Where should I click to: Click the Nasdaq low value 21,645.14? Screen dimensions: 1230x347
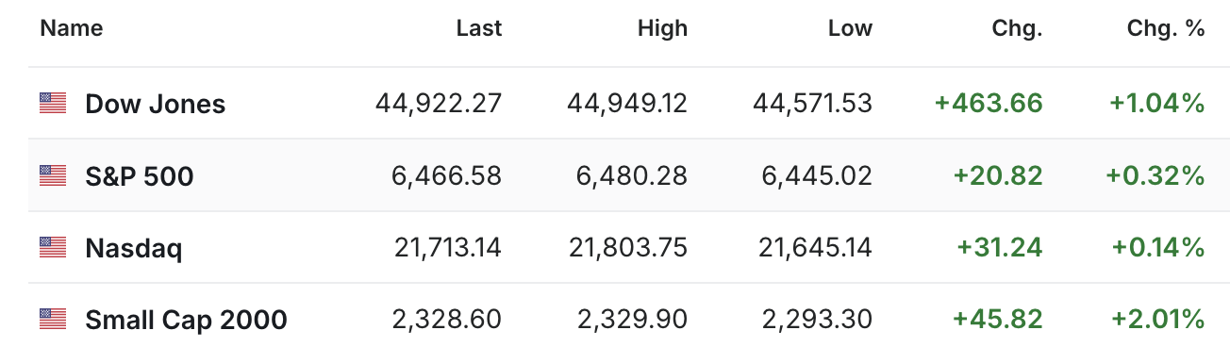pyautogui.click(x=816, y=248)
